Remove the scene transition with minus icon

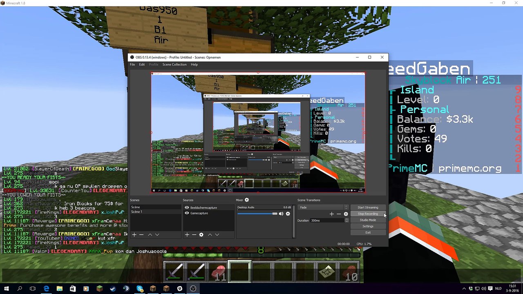(x=339, y=214)
